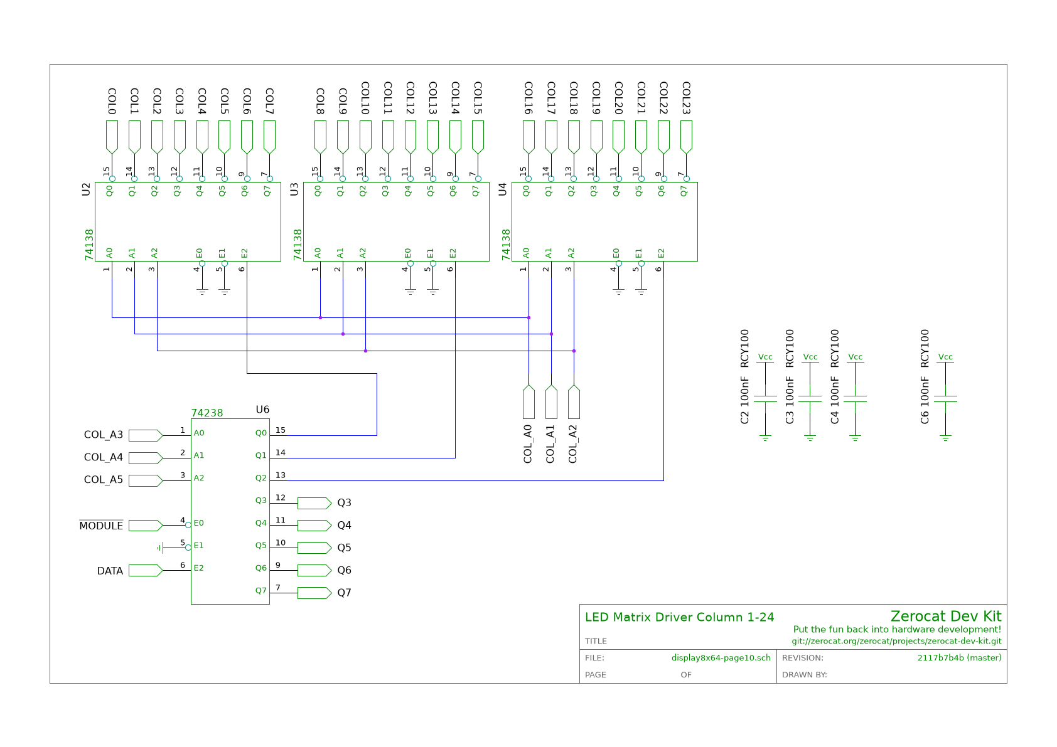Click the U6 reference designator label
The width and height of the screenshot is (1057, 747).
262,410
